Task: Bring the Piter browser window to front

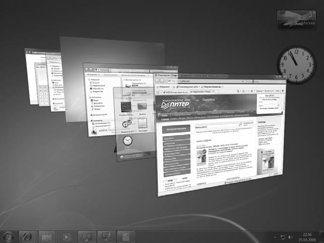Action: point(223,148)
